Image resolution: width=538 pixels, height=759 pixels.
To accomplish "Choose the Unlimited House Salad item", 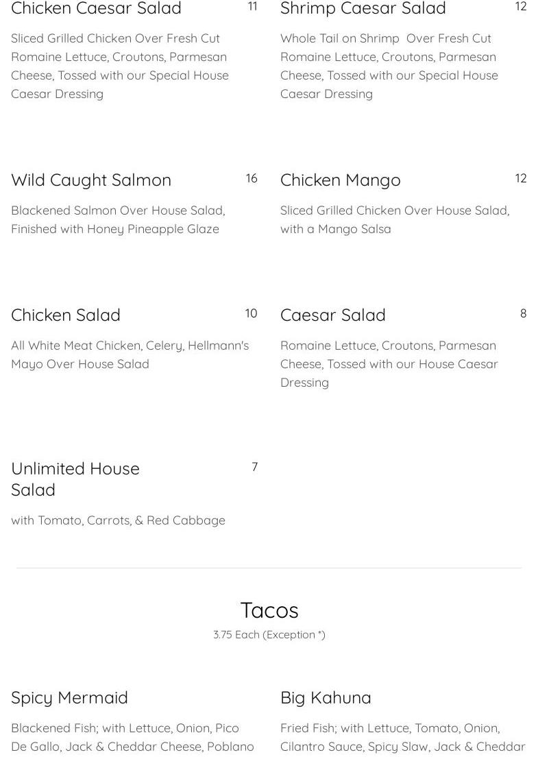I will (x=75, y=479).
